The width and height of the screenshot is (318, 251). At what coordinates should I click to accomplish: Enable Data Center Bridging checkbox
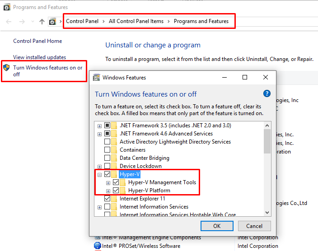click(108, 158)
